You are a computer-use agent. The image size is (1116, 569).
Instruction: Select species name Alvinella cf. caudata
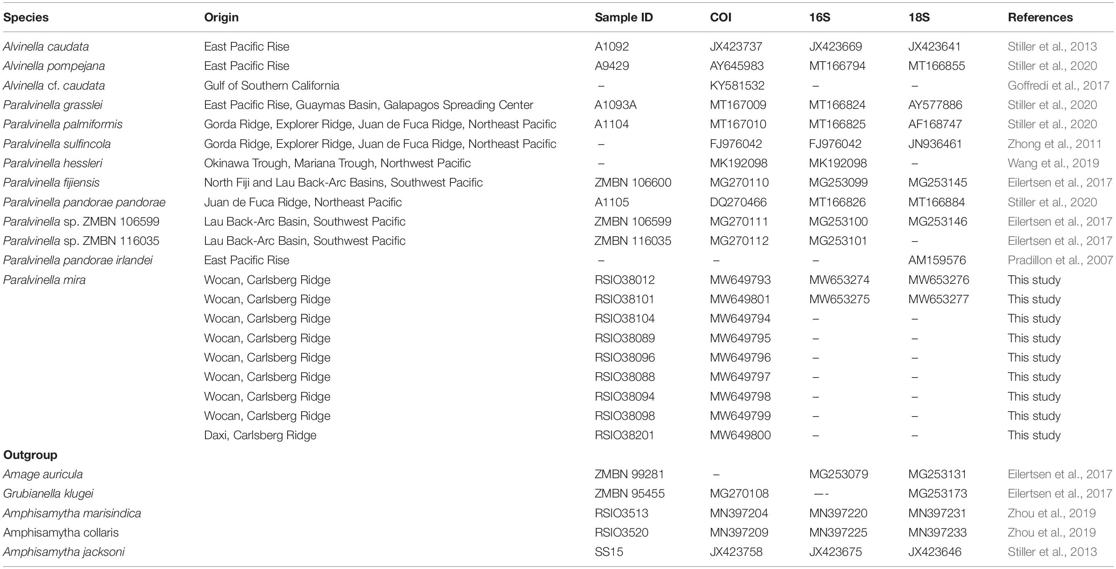pos(54,85)
